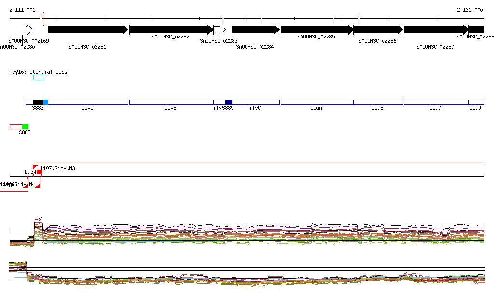494x294 pixels.
Task: Click the 'ilvB' gene name label
Action: click(171, 108)
